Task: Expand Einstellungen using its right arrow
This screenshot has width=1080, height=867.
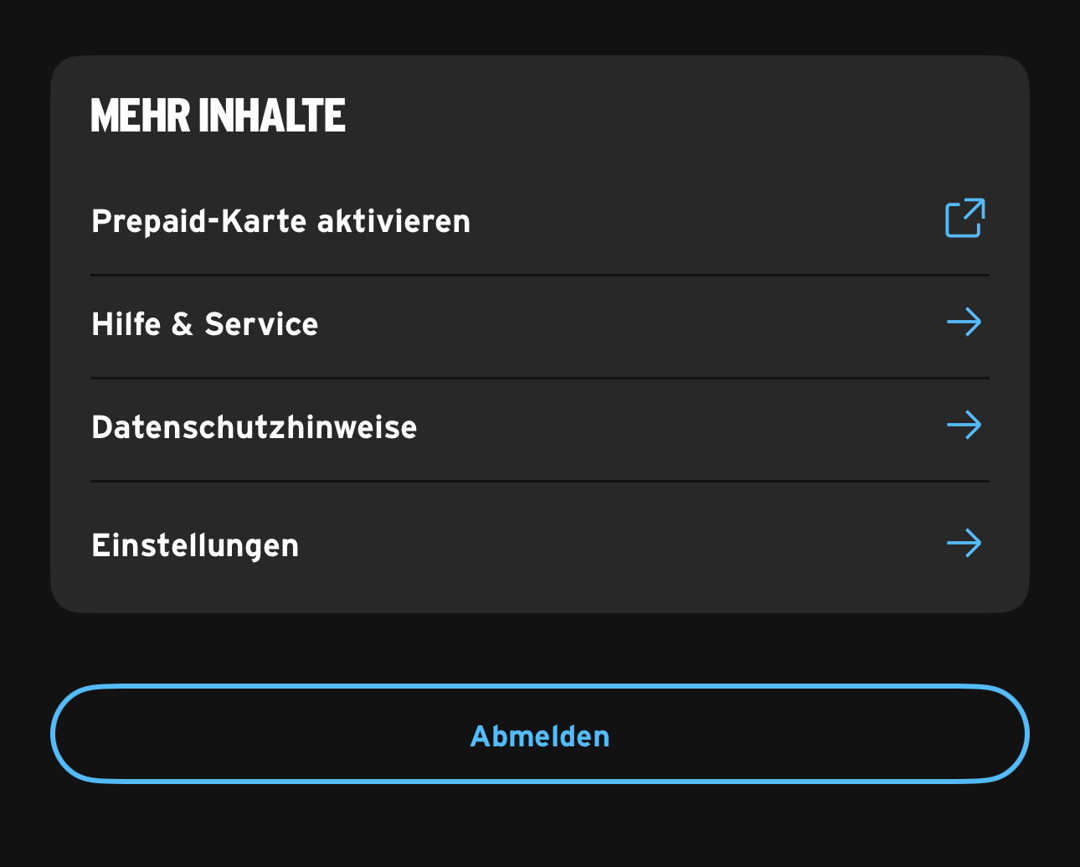Action: 964,544
